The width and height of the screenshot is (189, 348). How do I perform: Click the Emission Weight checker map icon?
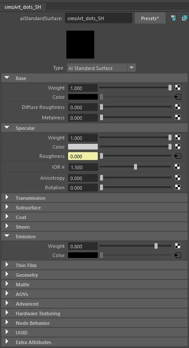(178, 245)
